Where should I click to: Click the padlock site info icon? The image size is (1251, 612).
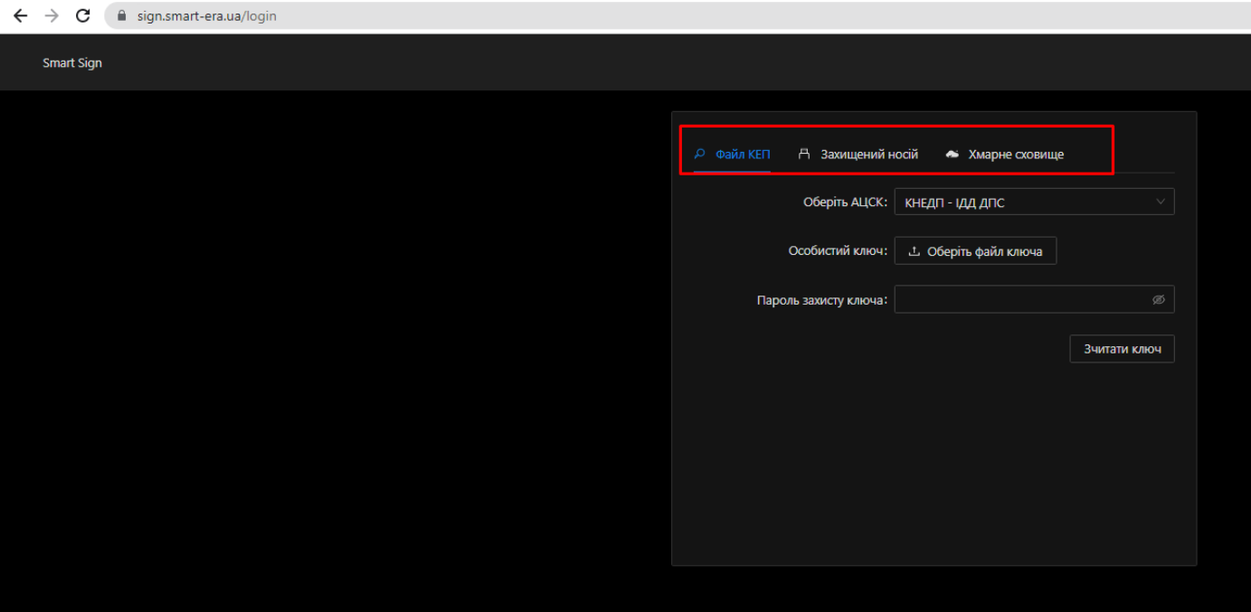122,16
